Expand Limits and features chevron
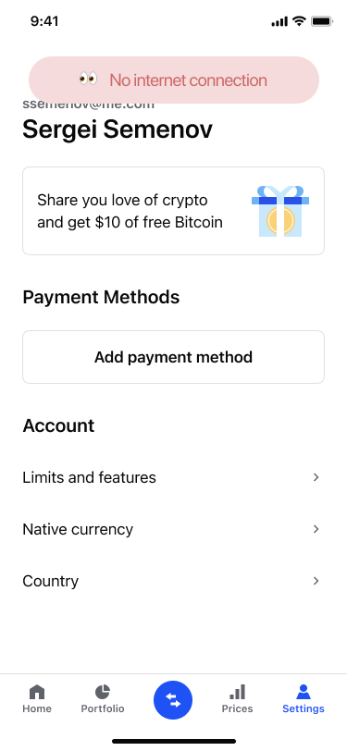 pos(316,477)
